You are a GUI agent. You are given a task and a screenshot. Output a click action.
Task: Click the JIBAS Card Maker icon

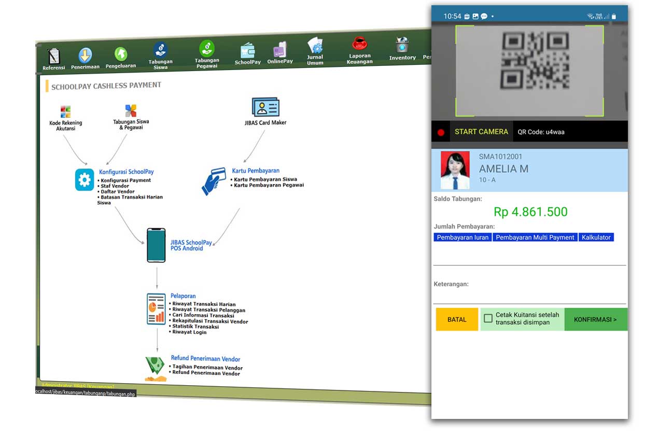click(265, 107)
